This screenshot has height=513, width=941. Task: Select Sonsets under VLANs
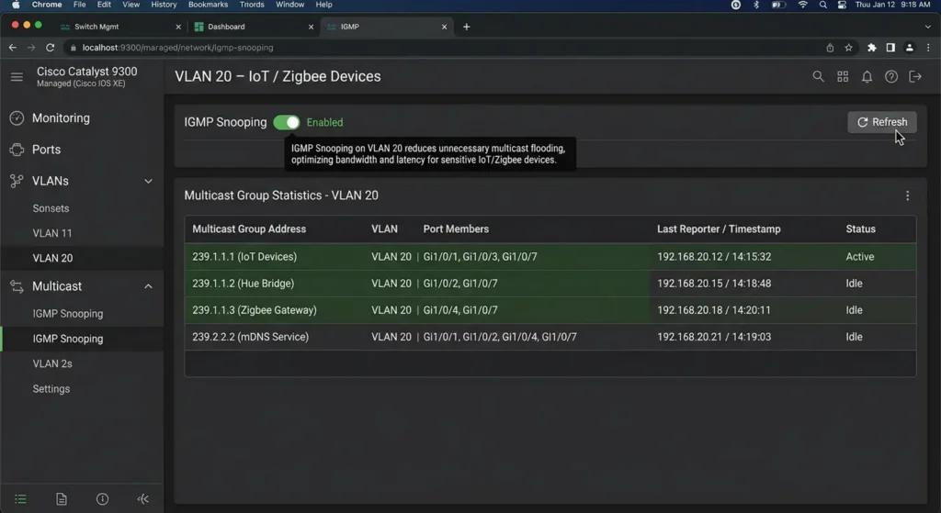(x=51, y=208)
